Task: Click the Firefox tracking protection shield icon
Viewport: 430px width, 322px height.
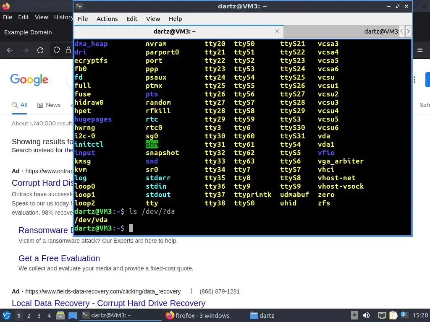Action: point(57,50)
